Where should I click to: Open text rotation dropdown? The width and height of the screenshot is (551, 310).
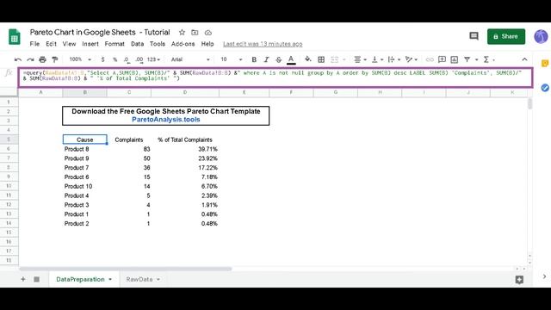click(411, 59)
